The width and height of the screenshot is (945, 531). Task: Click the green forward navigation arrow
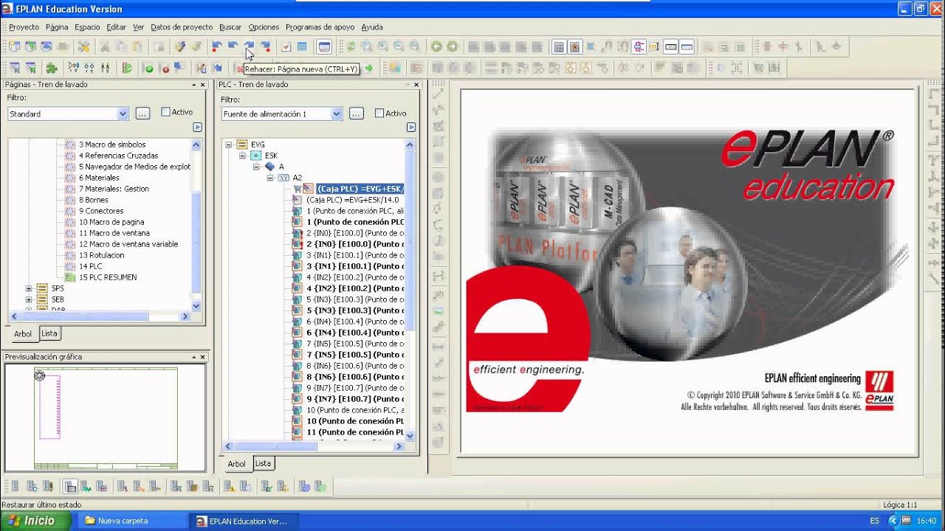pyautogui.click(x=453, y=46)
